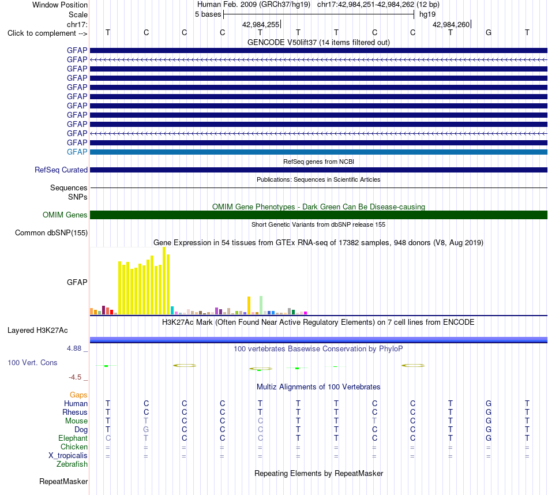
Task: Click the cyan bar in GTEx chart
Action: click(x=172, y=310)
